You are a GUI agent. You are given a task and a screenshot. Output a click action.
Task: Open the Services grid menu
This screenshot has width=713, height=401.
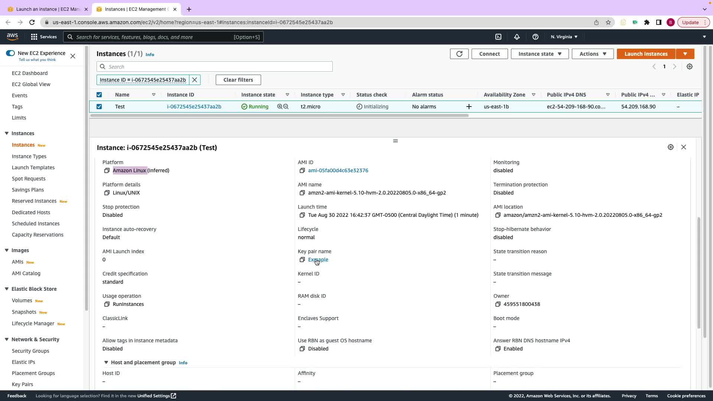34,37
